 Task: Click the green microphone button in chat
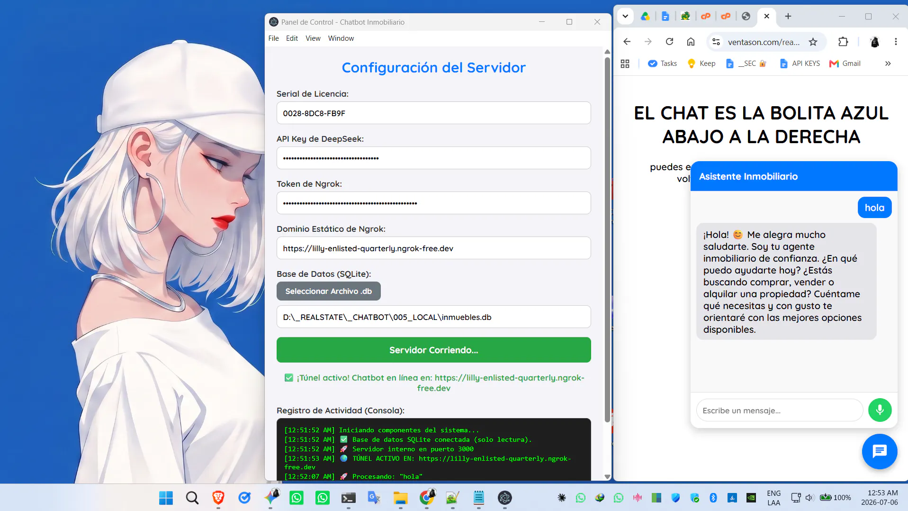tap(880, 410)
